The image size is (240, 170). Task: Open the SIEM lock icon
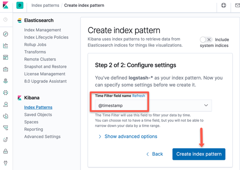pyautogui.click(x=5, y=151)
